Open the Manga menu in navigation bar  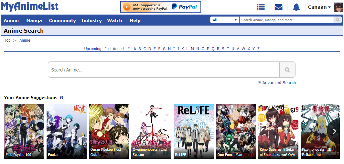click(x=34, y=21)
